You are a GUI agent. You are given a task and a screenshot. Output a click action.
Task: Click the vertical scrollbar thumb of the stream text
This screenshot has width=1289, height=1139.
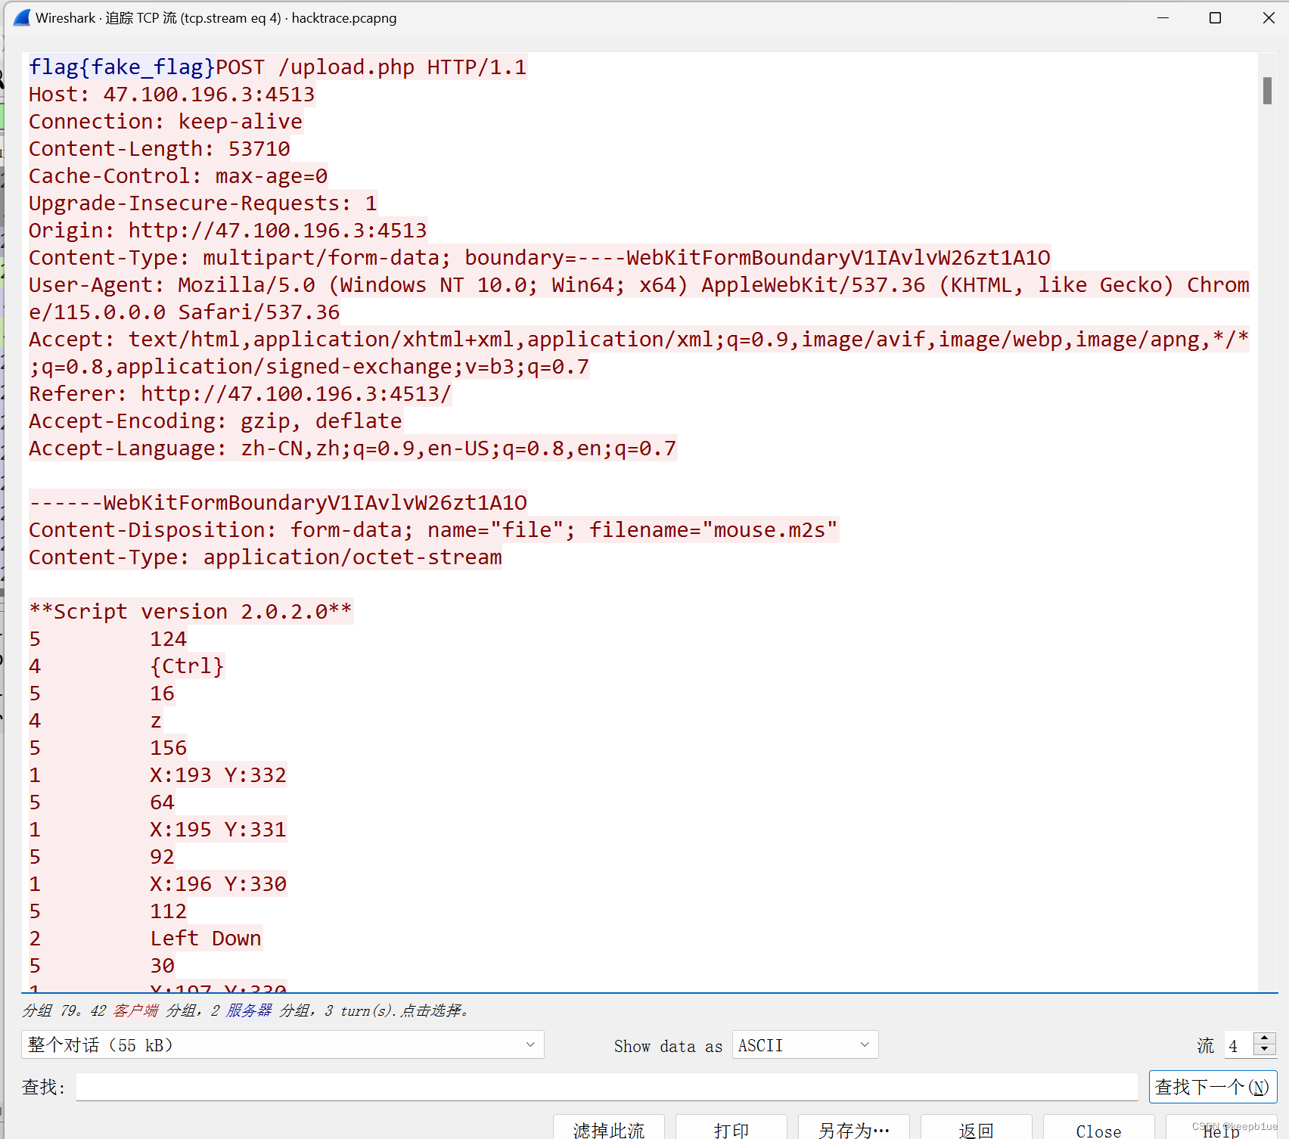pyautogui.click(x=1267, y=91)
